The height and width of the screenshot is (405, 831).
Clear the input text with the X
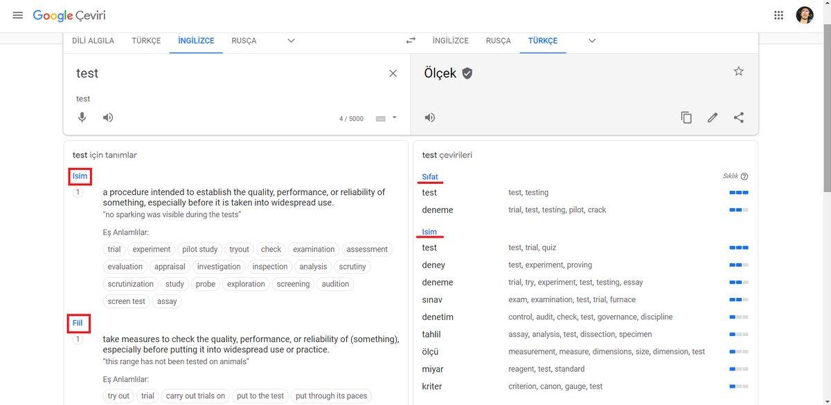pyautogui.click(x=393, y=73)
